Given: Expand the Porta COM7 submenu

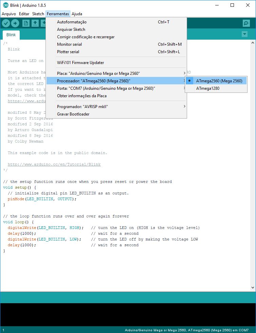Looking at the screenshot, I should pos(116,88).
